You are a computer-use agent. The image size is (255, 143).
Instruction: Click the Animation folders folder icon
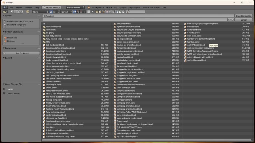[x=44, y=27]
